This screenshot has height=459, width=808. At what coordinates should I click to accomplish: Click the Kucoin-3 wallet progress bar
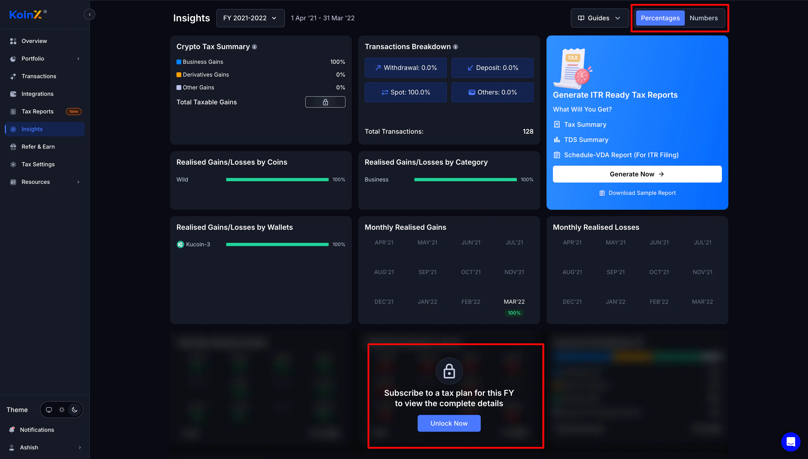pyautogui.click(x=277, y=245)
